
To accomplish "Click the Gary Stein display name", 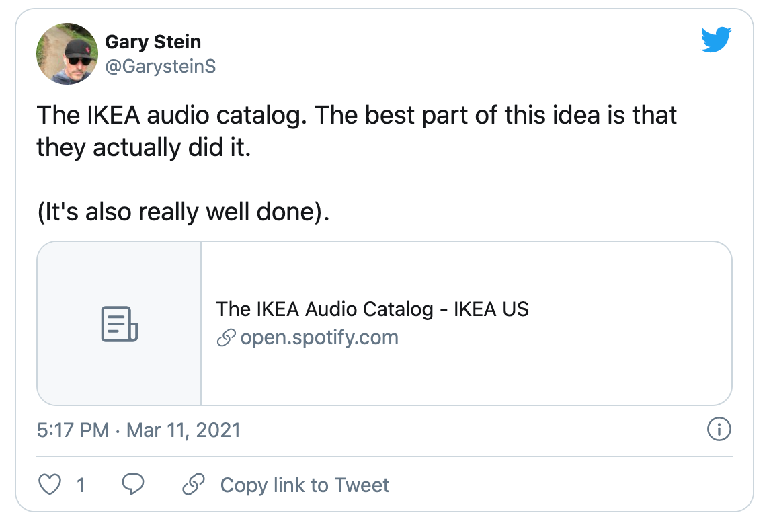I will click(x=153, y=42).
